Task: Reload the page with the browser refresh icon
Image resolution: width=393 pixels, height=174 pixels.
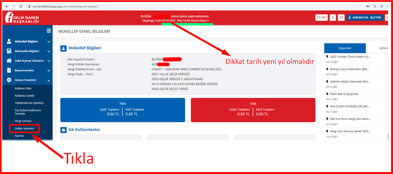Action: pyautogui.click(x=21, y=6)
